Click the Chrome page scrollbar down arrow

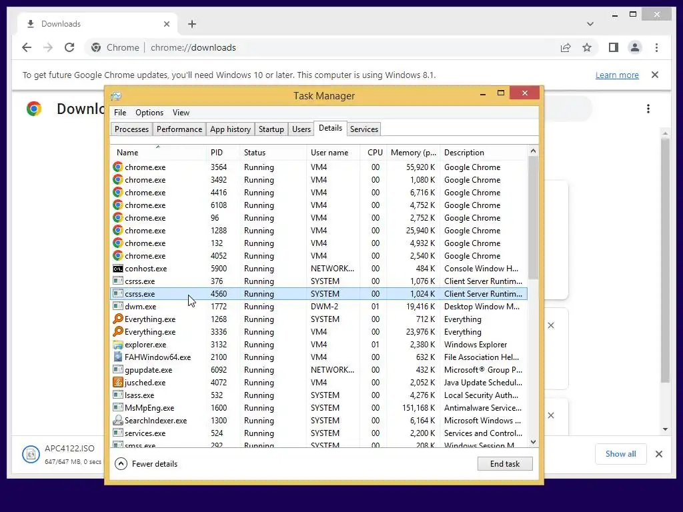[x=665, y=429]
